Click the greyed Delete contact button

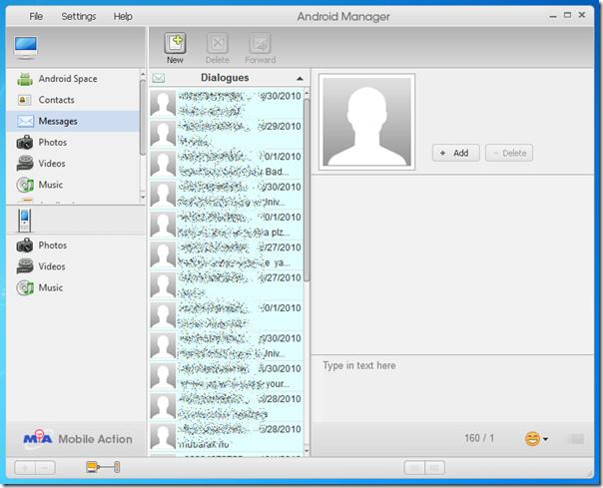click(x=509, y=153)
